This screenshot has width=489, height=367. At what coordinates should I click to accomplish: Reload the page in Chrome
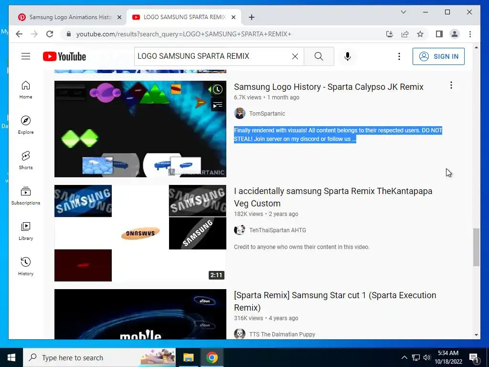coord(50,34)
